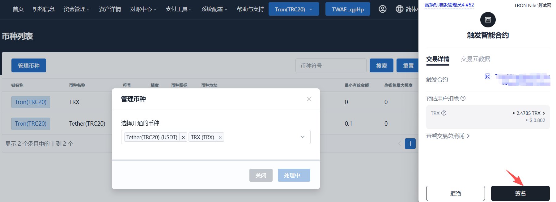This screenshot has width=556, height=202.
Task: Click the 拒绝 button
Action: [x=455, y=193]
